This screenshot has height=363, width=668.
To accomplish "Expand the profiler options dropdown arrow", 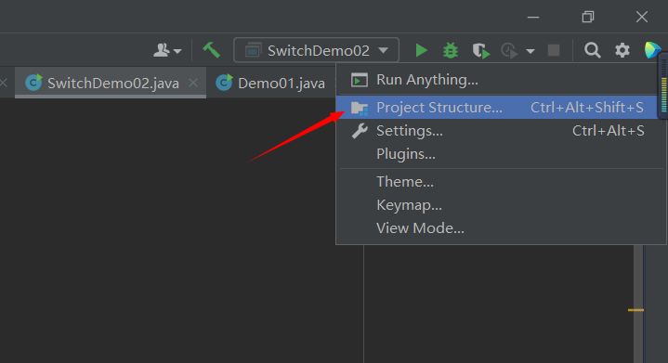I will [x=530, y=51].
